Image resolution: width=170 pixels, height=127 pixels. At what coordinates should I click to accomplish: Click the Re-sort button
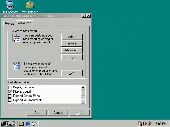[72, 57]
